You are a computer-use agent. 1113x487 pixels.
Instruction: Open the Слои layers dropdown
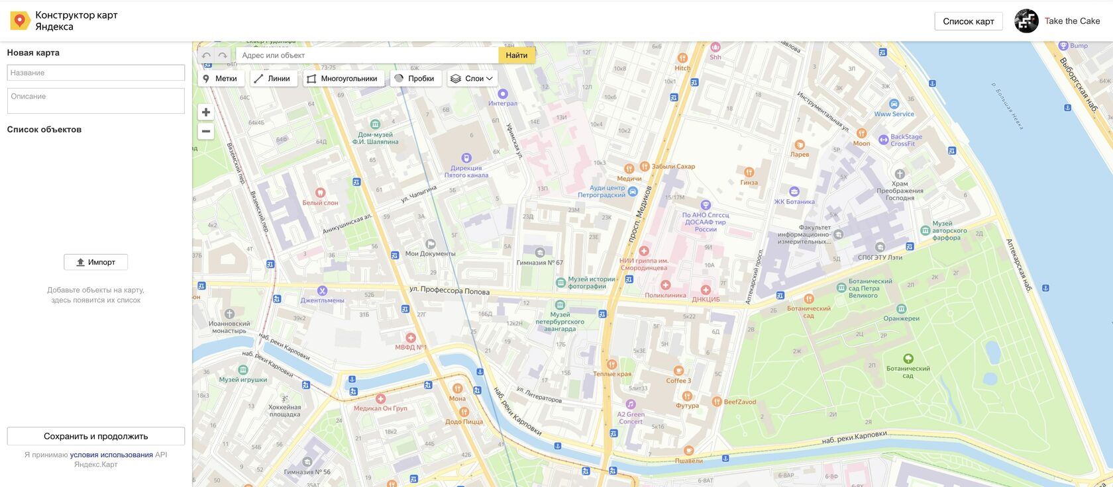pos(472,79)
